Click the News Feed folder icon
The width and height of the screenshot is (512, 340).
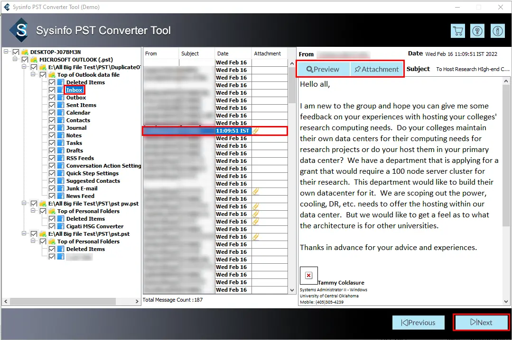pyautogui.click(x=61, y=196)
